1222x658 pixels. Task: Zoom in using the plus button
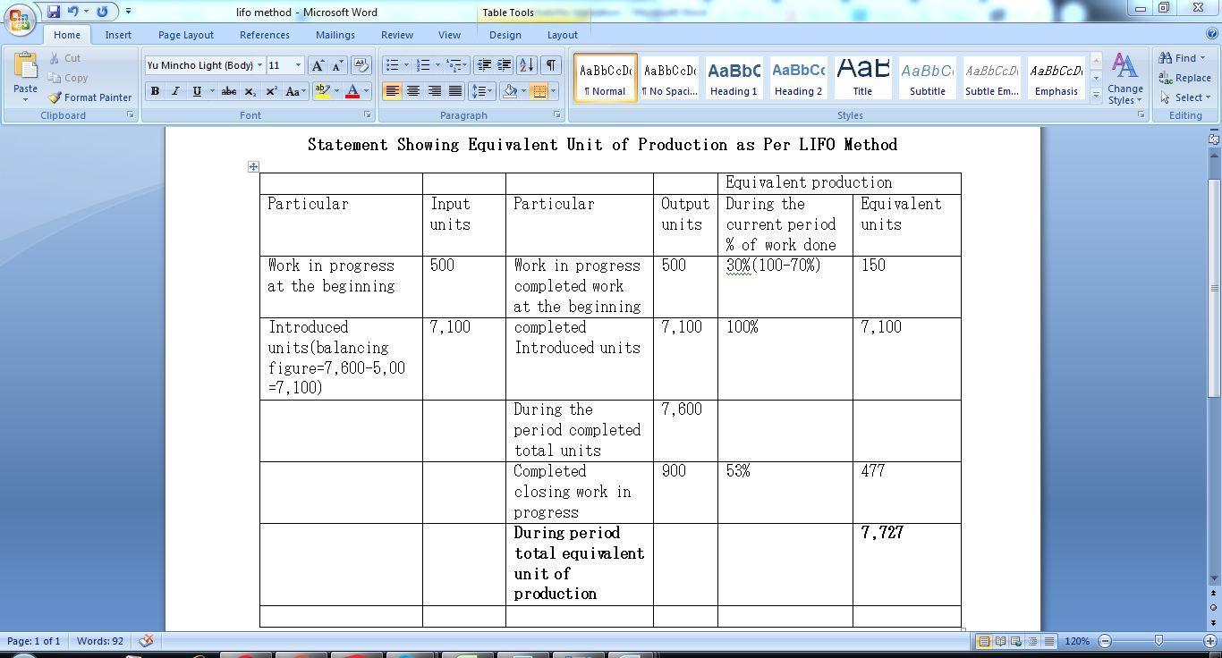(x=1210, y=641)
